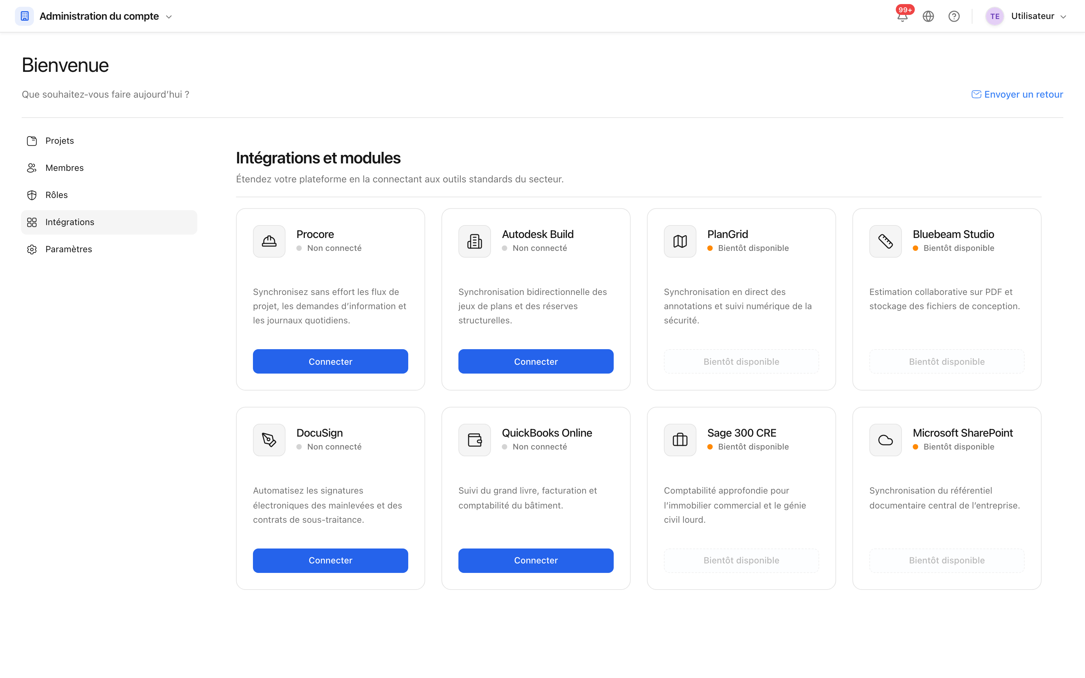The width and height of the screenshot is (1085, 678).
Task: Click the QuickBooks Online card title
Action: click(x=547, y=433)
